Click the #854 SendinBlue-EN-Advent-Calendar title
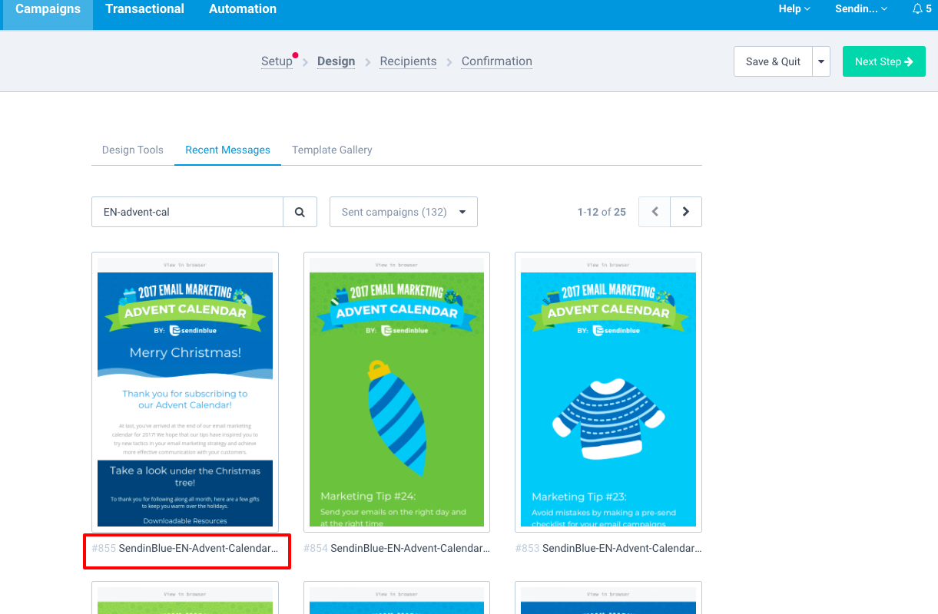Screen dimensions: 938x614 coord(396,549)
